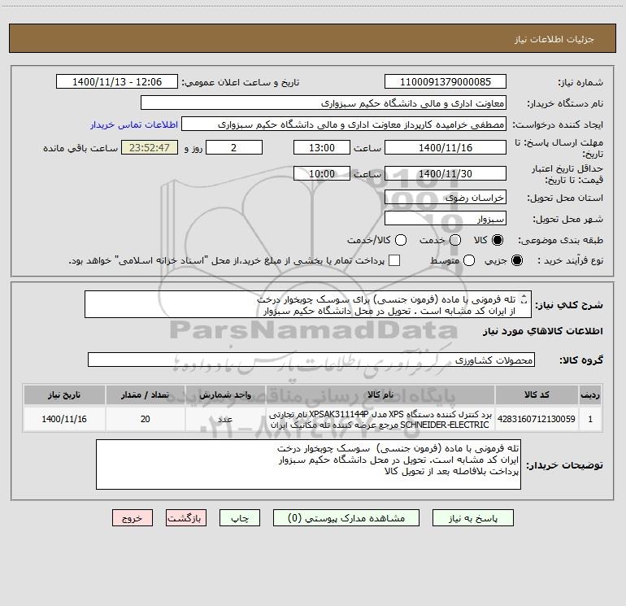Screen dimensions: 626x606
Task: Click the نام دستگاه خریدار field
Action: [324, 103]
